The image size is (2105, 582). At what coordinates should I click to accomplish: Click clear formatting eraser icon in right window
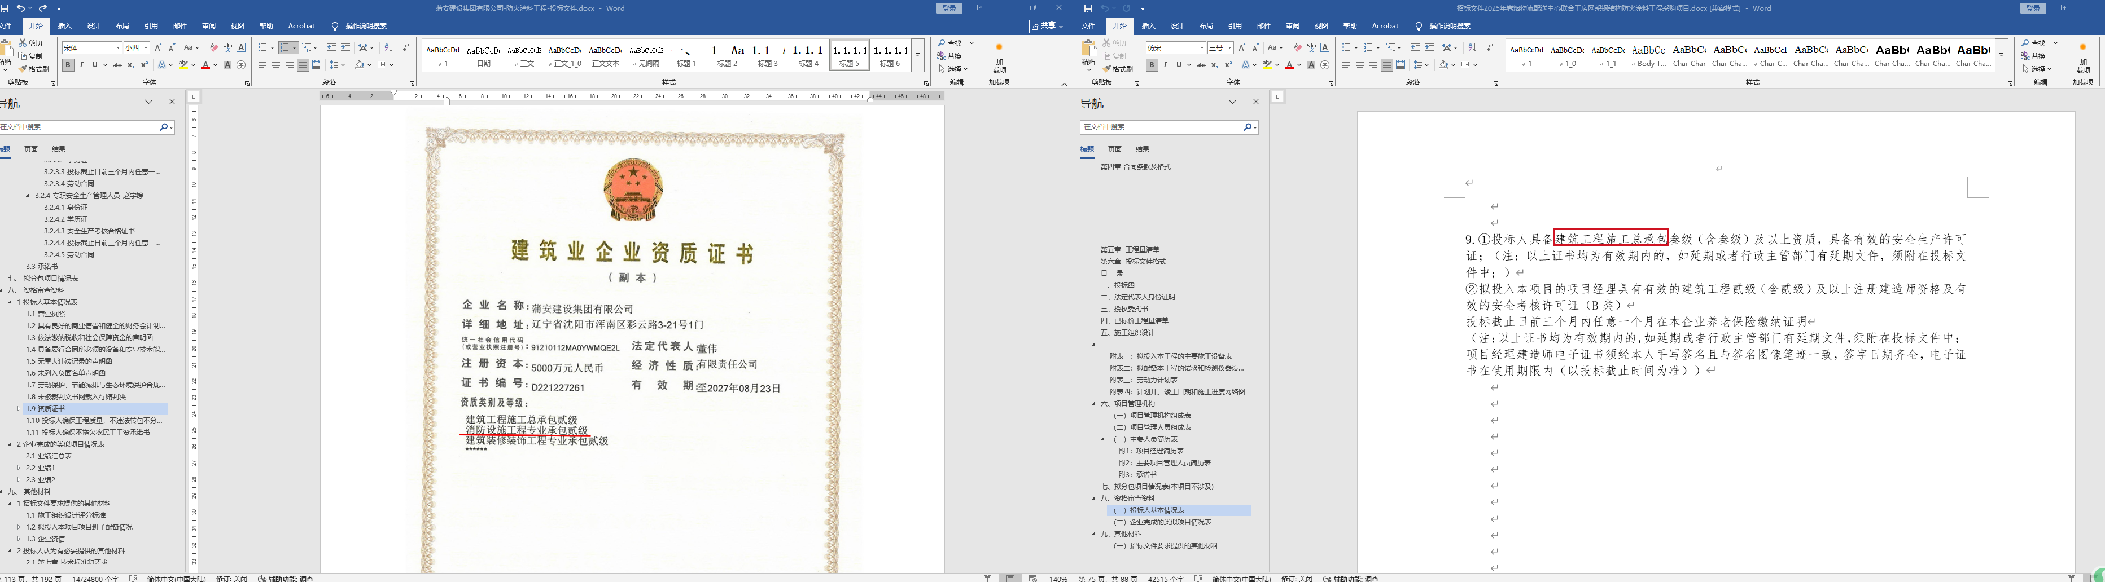1298,48
